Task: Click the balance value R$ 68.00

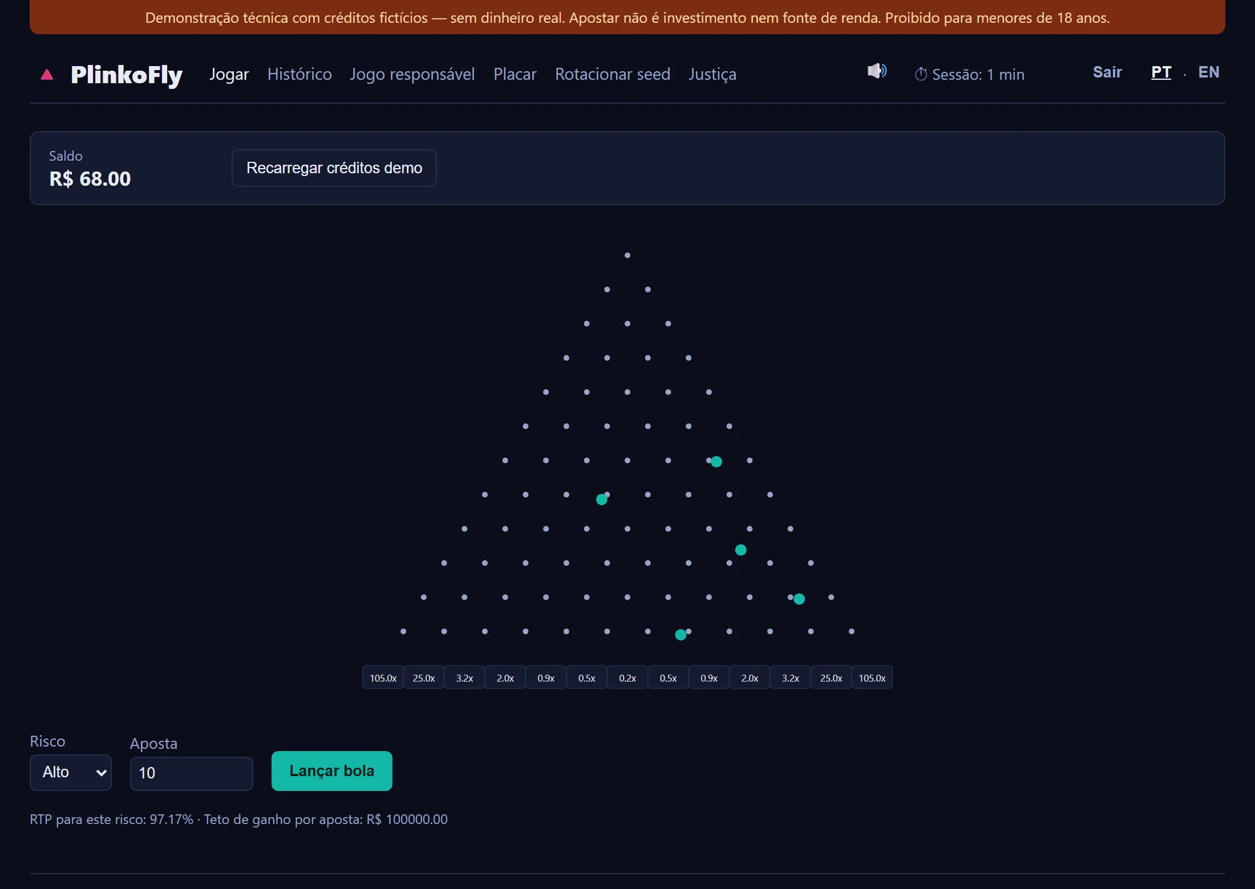Action: [90, 179]
